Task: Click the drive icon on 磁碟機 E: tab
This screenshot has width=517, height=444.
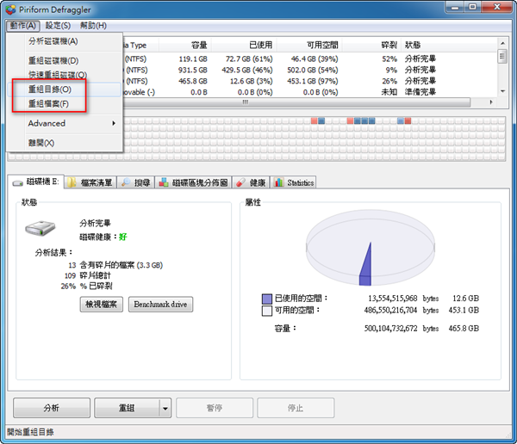Action: click(17, 182)
